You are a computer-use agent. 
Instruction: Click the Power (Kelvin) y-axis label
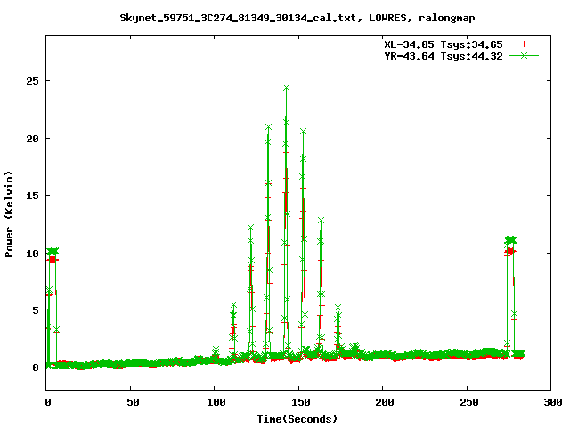[9, 214]
